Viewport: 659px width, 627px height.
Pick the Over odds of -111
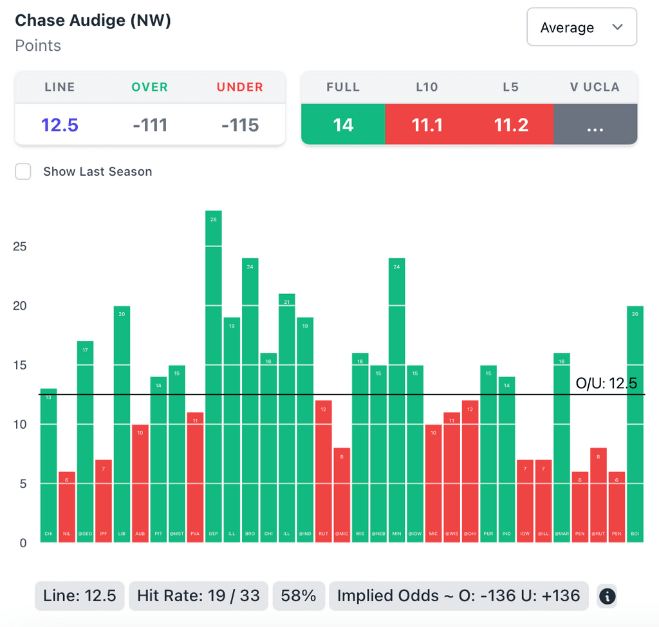150,125
